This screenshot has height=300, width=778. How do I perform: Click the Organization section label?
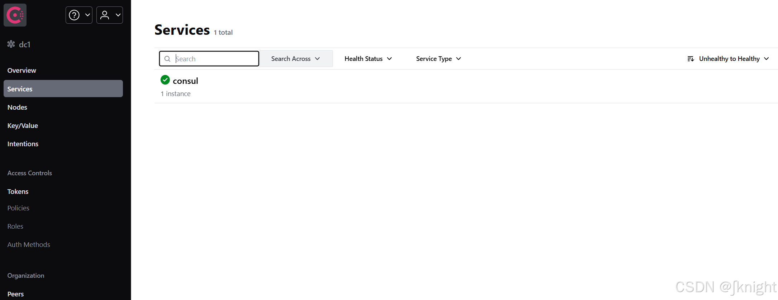pyautogui.click(x=26, y=275)
